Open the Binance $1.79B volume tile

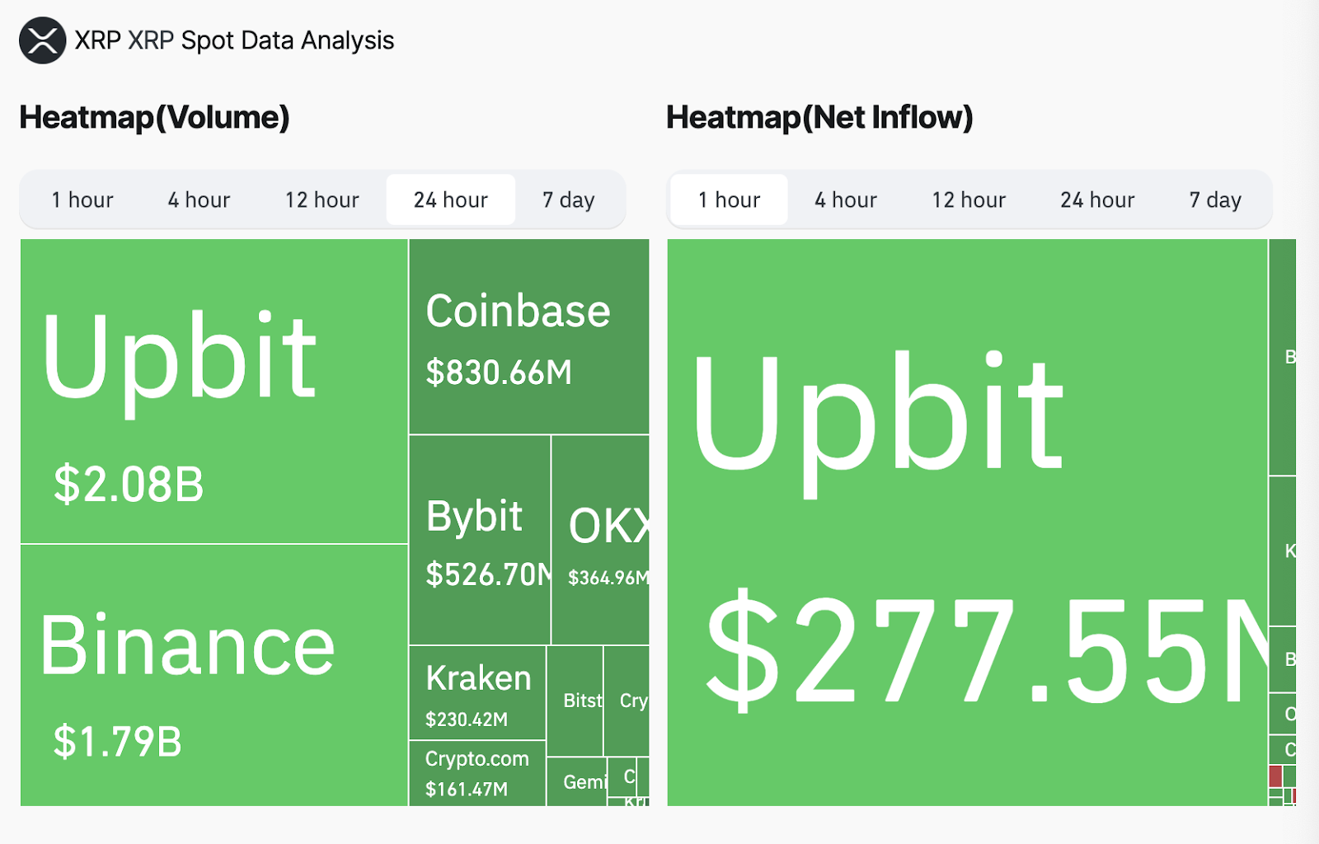(214, 675)
